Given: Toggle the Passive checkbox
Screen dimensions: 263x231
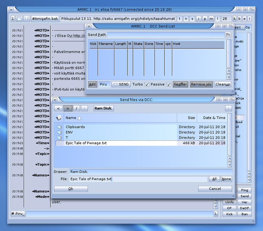Looking at the screenshot, I should [169, 84].
